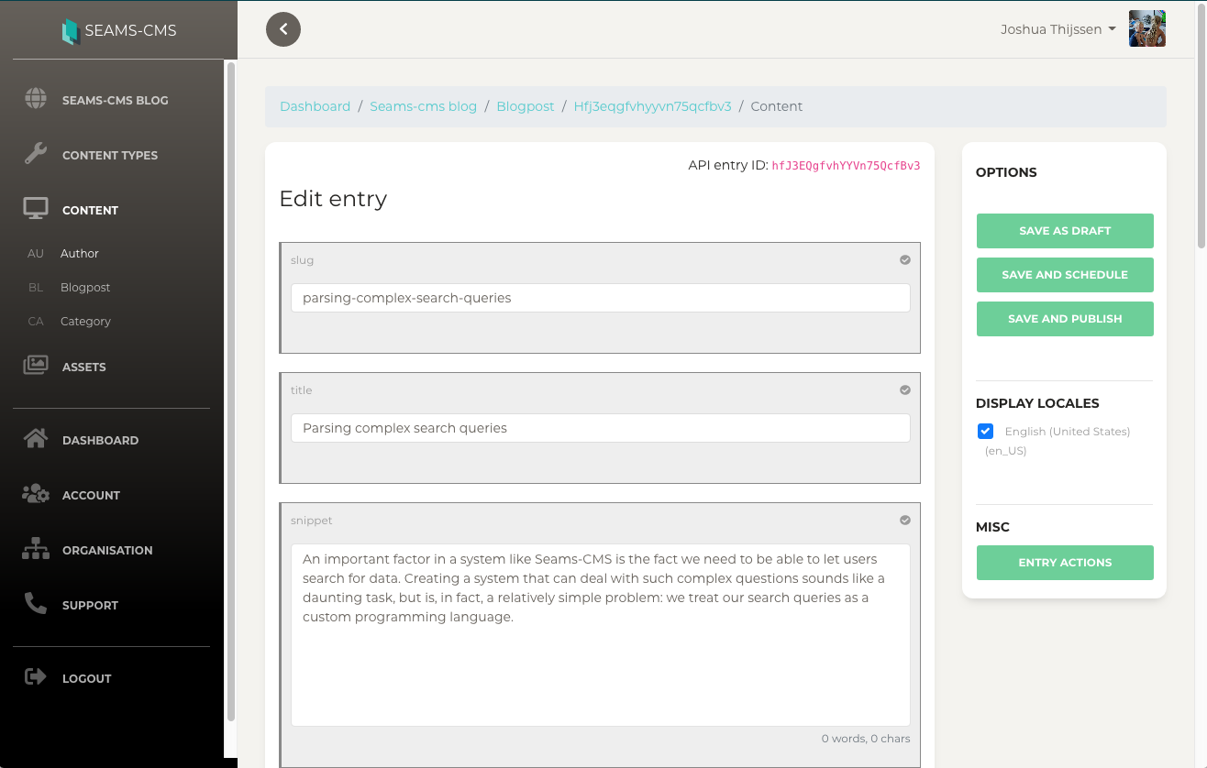1207x768 pixels.
Task: Click the '0 words, 0 chars' counter
Action: [866, 739]
